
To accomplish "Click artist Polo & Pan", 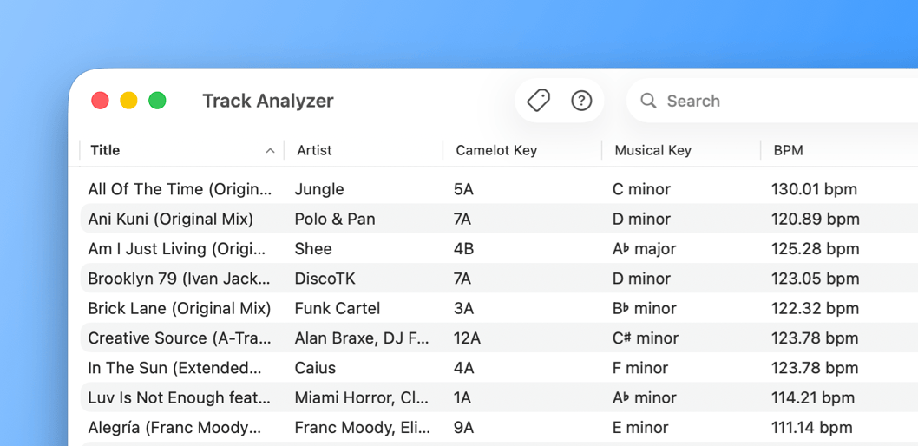I will (335, 219).
